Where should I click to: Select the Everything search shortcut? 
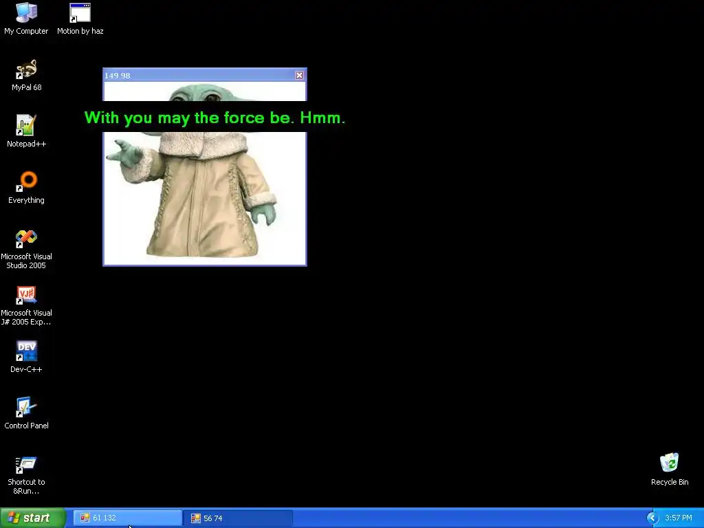27,188
